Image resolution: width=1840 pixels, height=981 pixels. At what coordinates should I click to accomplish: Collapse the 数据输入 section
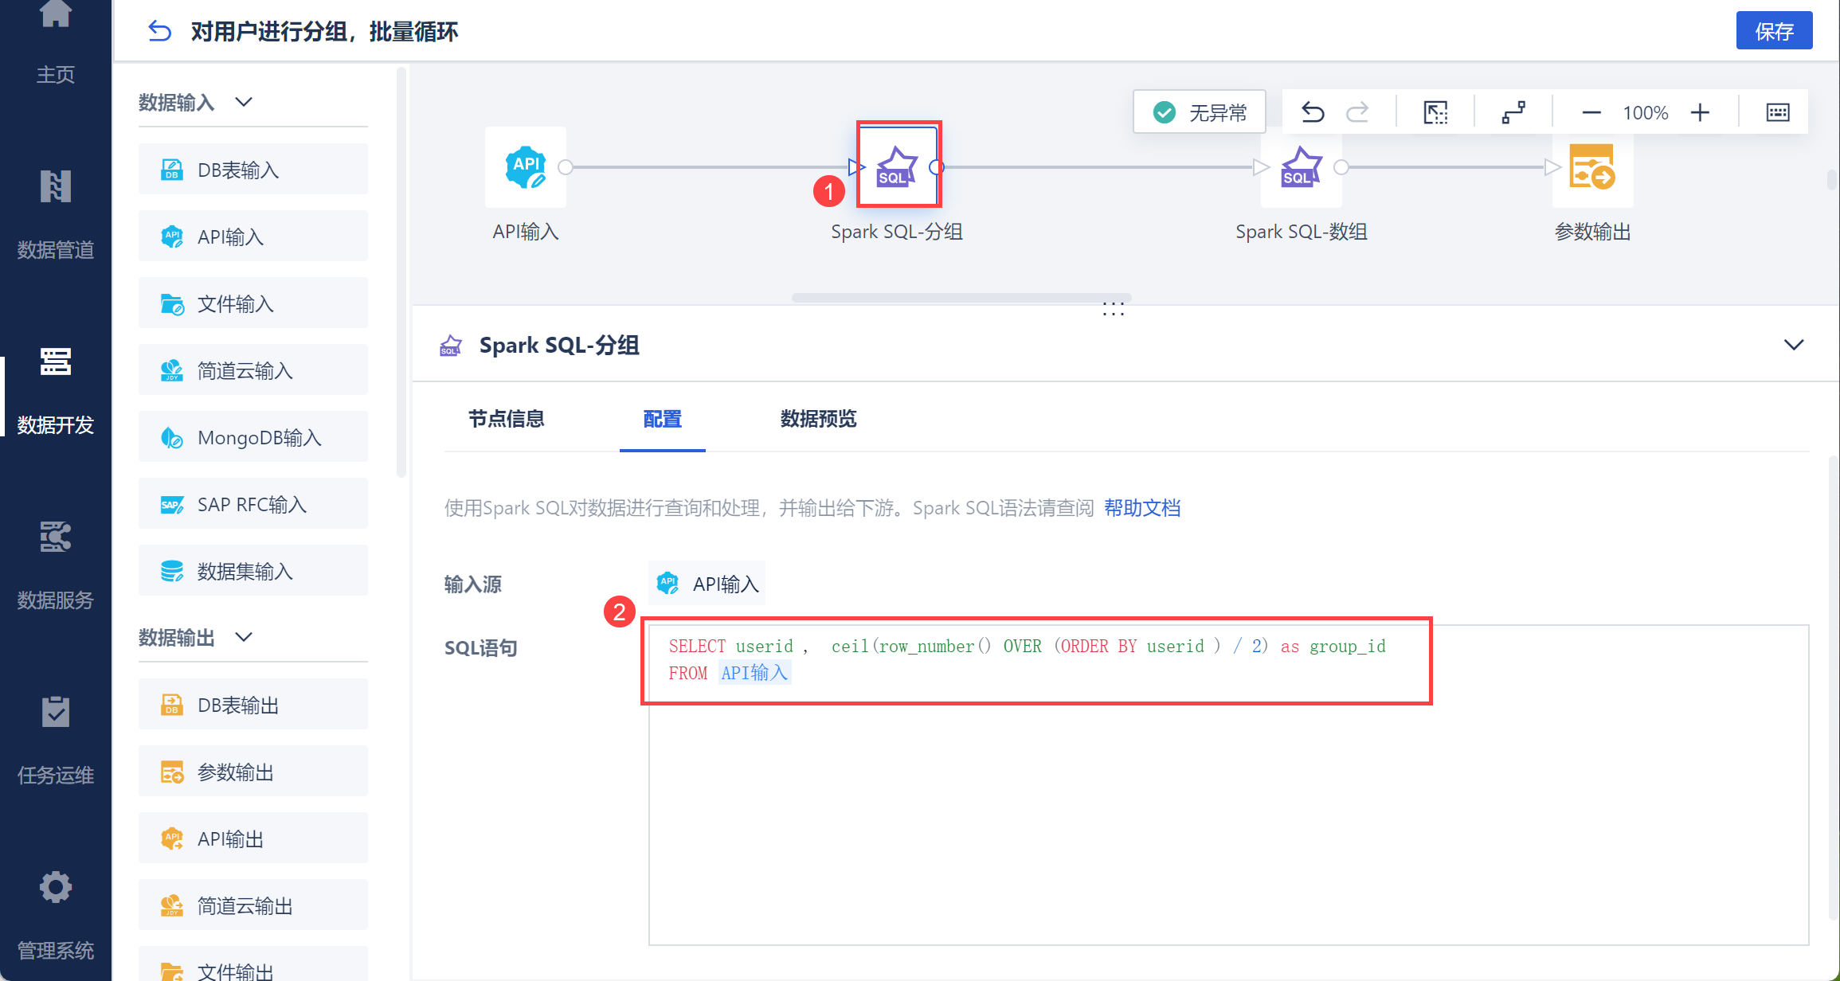click(244, 102)
